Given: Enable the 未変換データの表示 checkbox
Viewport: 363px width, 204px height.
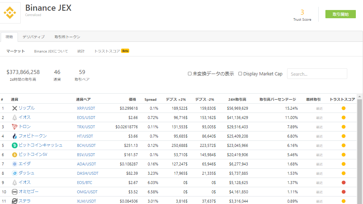Looking at the screenshot, I should [190, 74].
